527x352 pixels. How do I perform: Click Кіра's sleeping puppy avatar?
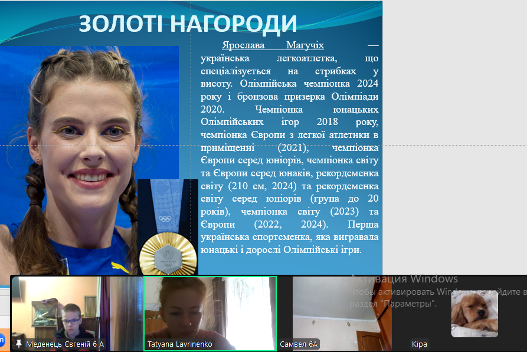pyautogui.click(x=474, y=314)
